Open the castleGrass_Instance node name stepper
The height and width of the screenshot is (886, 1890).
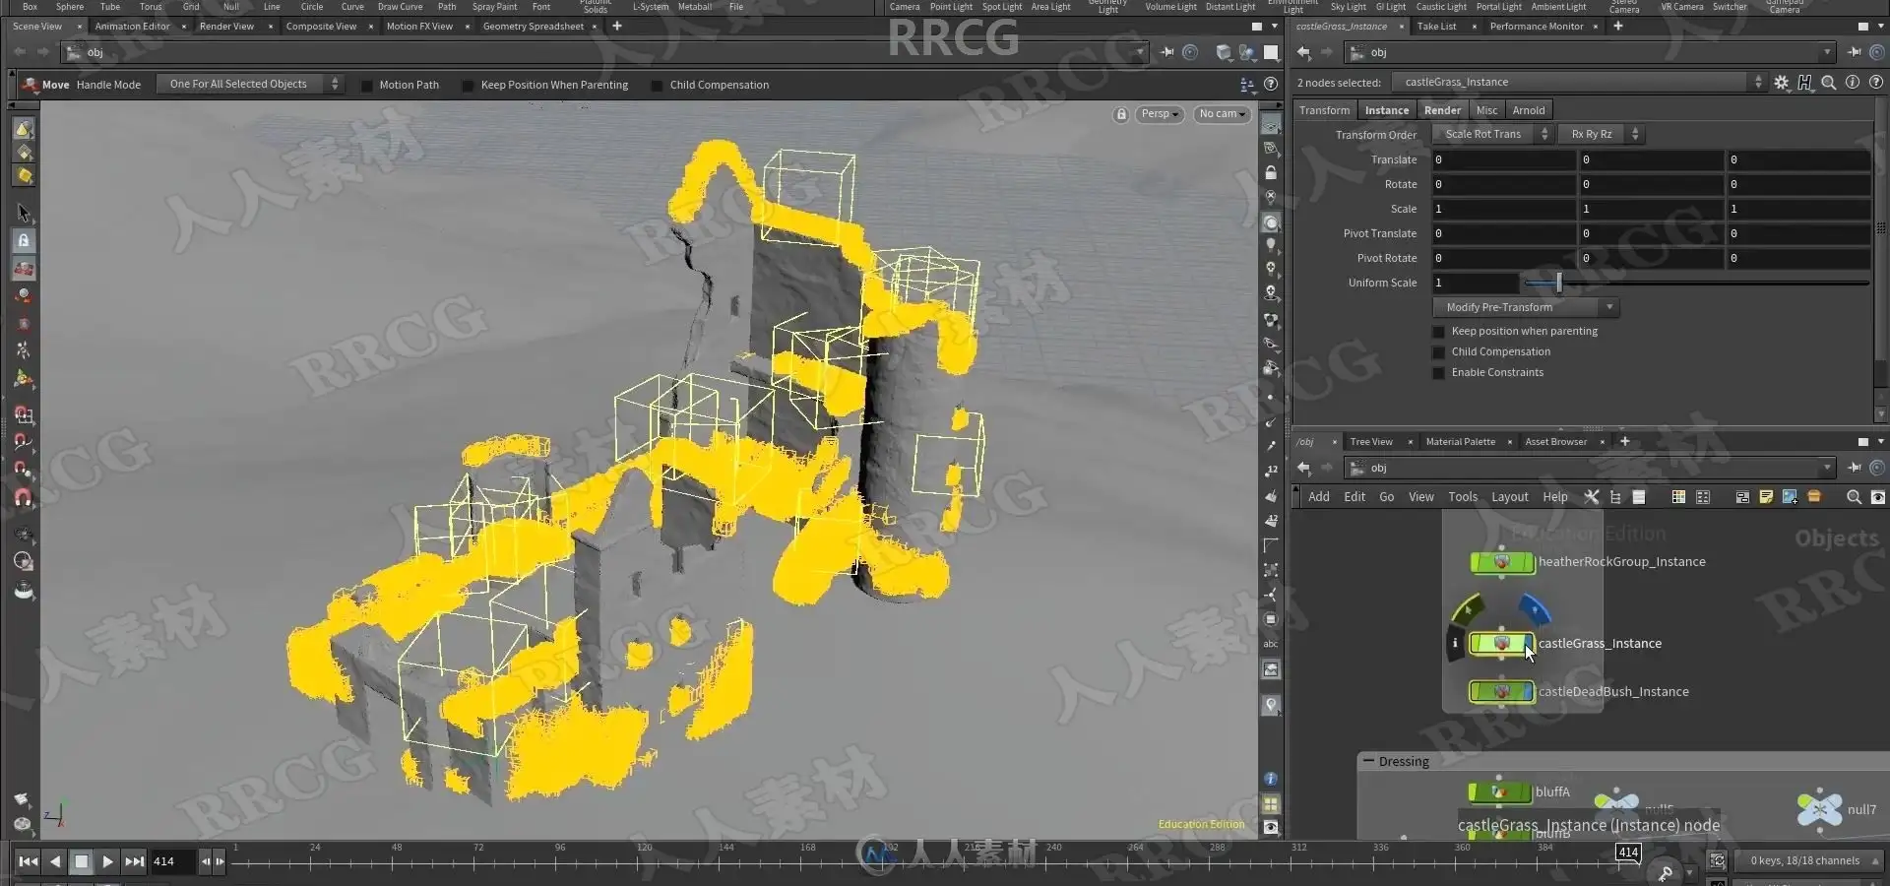tap(1758, 83)
